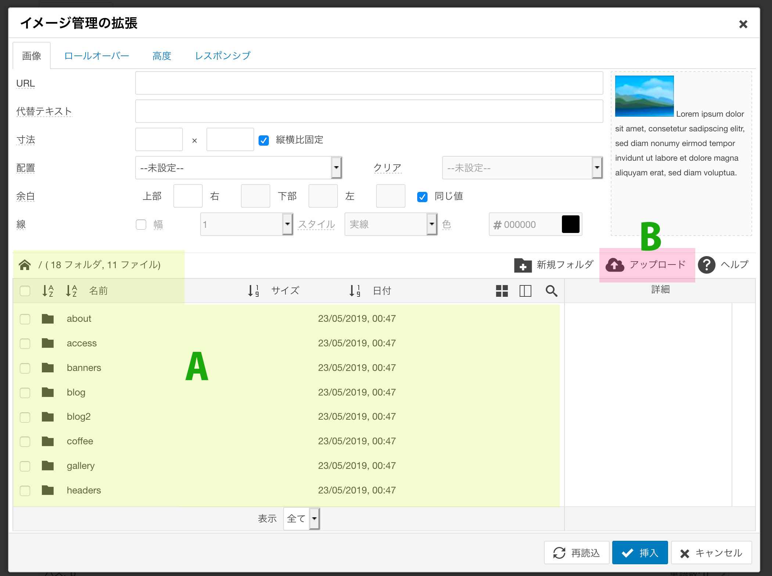Uncheck the 同じ値 equal margin checkbox

click(422, 197)
